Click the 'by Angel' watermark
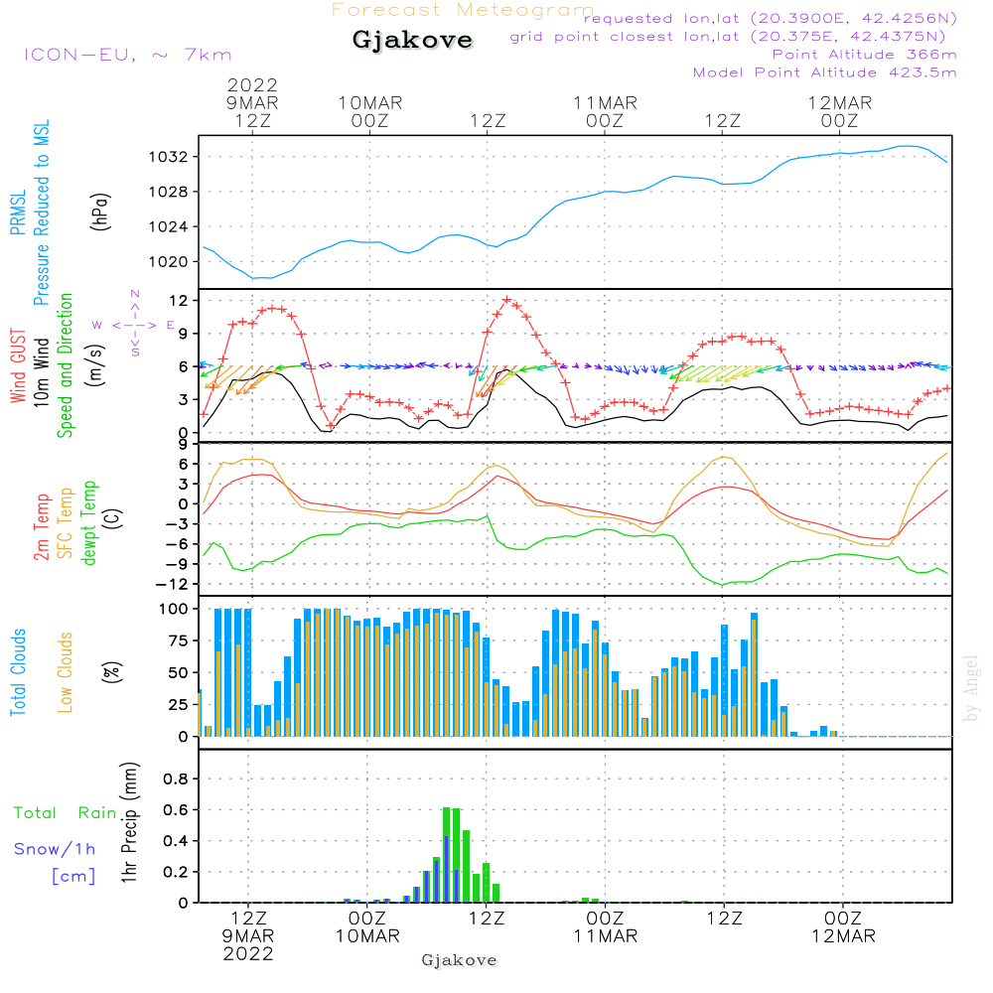 click(x=971, y=688)
